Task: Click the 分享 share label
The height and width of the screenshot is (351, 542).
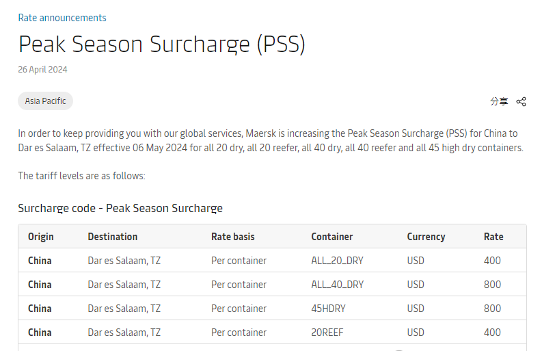Action: click(x=499, y=101)
